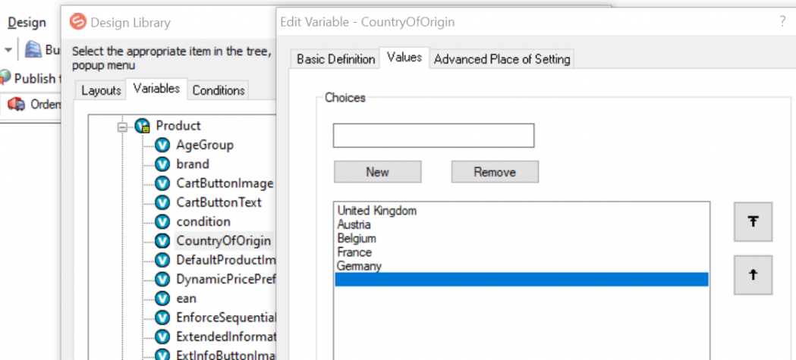Click the Product group folder icon

142,126
